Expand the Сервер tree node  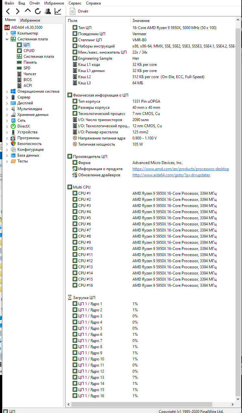pos(7,97)
